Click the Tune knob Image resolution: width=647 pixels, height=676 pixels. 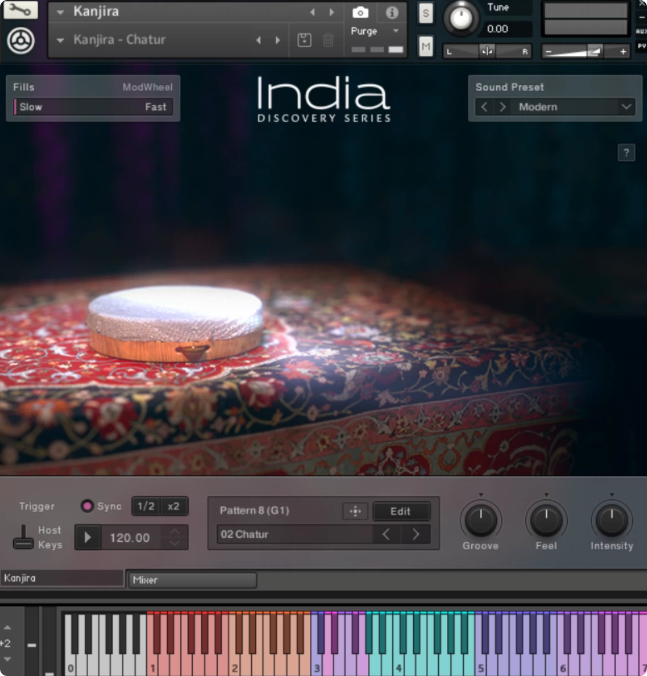pos(461,18)
